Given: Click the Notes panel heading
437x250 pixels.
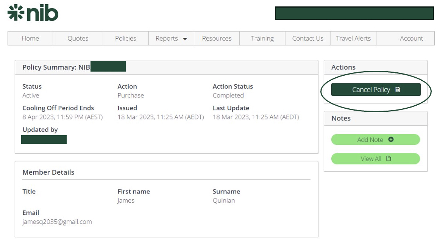Looking at the screenshot, I should point(341,118).
